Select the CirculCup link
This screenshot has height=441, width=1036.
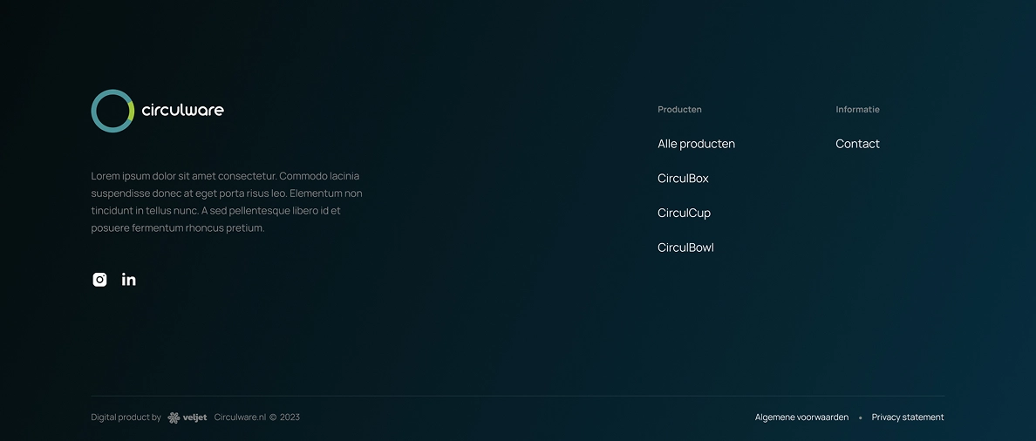point(684,214)
